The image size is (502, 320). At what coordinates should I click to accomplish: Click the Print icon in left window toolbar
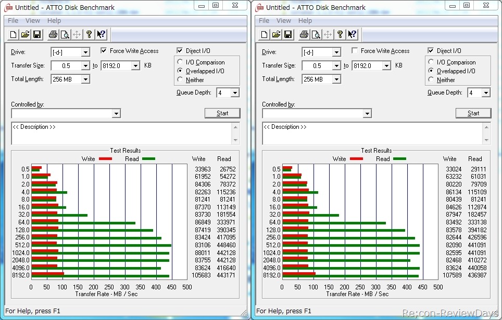pyautogui.click(x=53, y=35)
